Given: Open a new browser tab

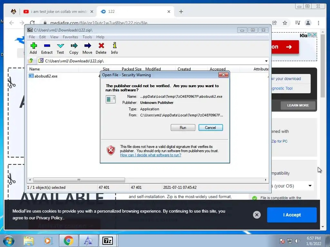Looking at the screenshot, I should click(x=181, y=12).
